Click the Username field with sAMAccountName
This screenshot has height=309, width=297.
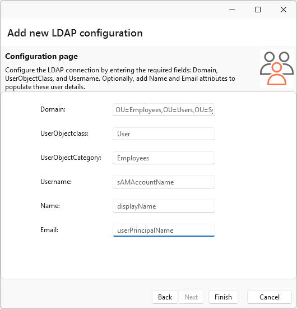[164, 182]
